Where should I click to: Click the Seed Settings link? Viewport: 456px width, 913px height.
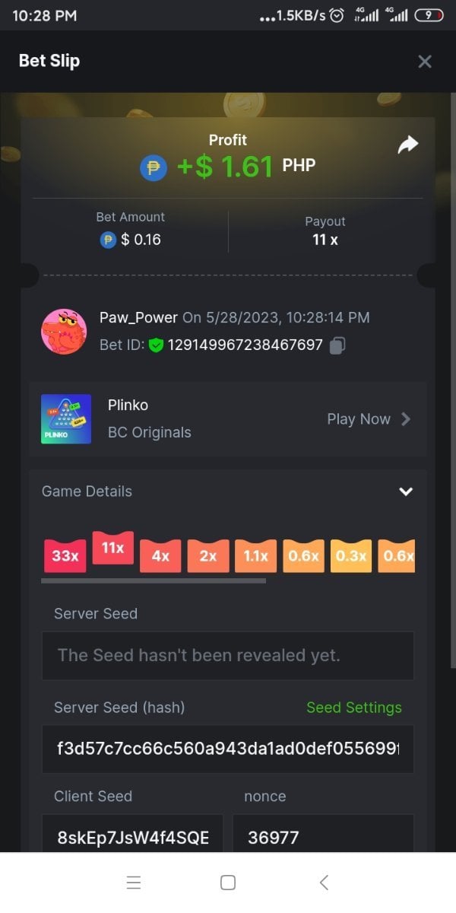pos(353,708)
